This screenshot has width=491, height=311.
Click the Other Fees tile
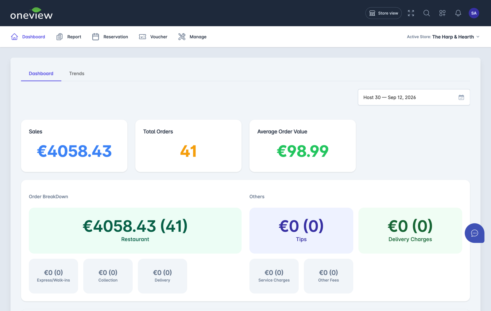[328, 276]
